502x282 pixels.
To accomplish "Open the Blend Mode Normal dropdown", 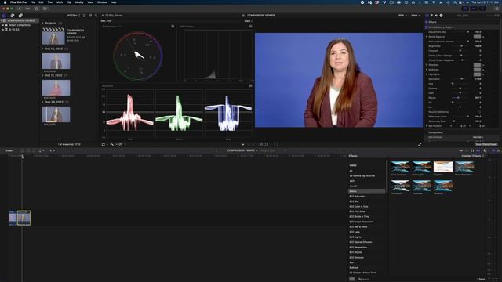I will [x=478, y=137].
